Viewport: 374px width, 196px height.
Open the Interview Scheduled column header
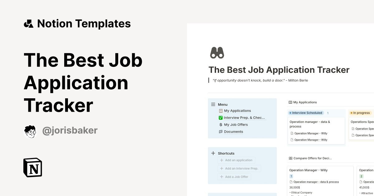(306, 113)
